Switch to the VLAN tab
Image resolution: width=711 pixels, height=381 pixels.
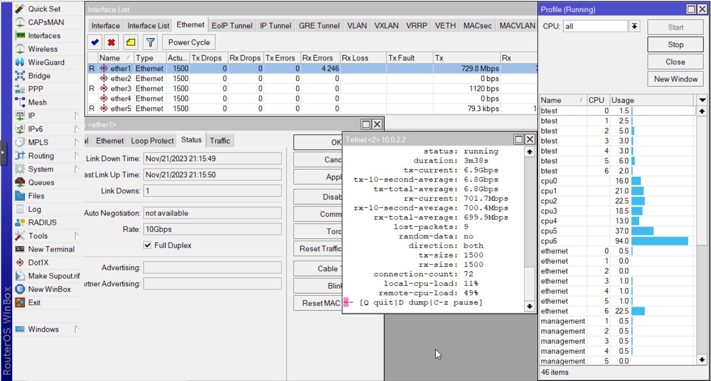click(357, 26)
